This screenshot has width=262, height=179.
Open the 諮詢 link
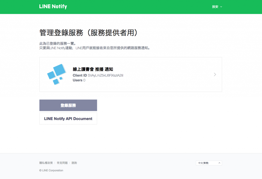pos(74,163)
